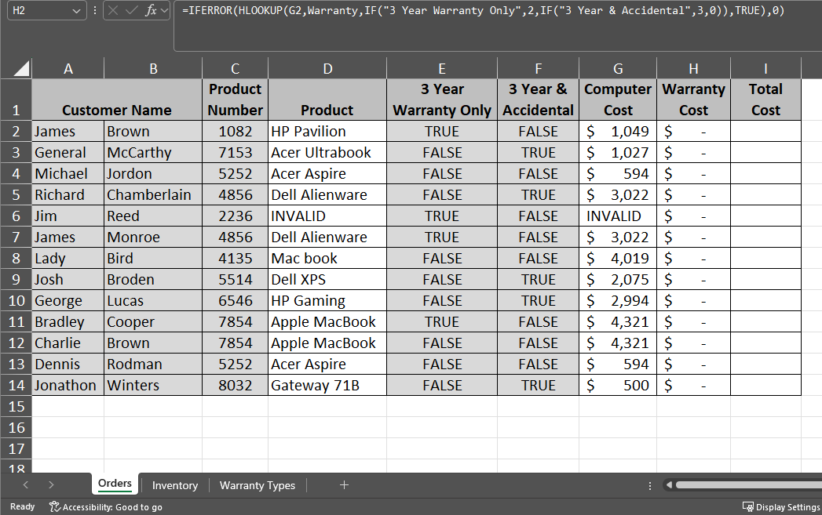Click the sheet options ellipsis near the scrollbar
This screenshot has height=515, width=822.
coord(650,485)
